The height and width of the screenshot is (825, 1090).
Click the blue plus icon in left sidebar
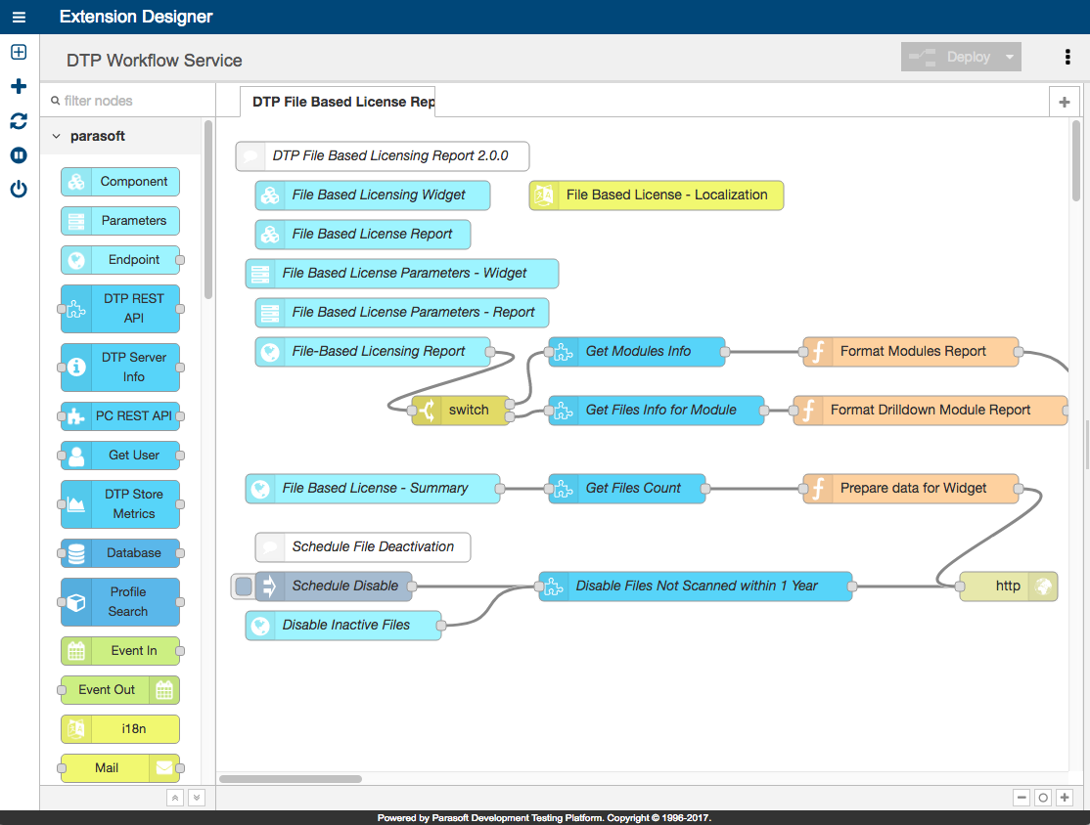[x=19, y=86]
